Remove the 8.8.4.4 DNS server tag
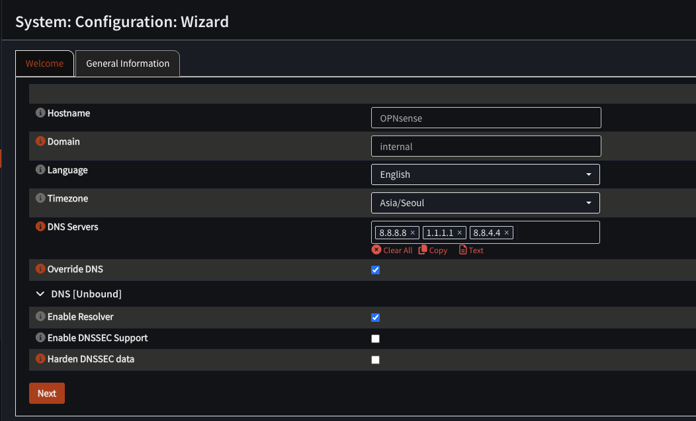Image resolution: width=696 pixels, height=421 pixels. click(507, 233)
